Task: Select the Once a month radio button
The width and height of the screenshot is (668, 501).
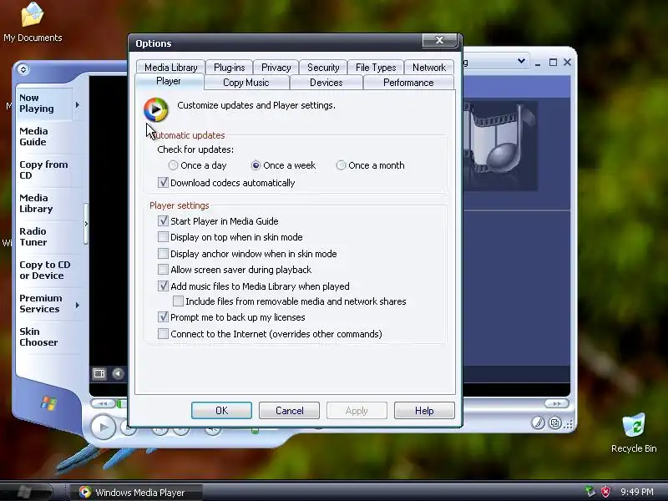Action: coord(341,165)
